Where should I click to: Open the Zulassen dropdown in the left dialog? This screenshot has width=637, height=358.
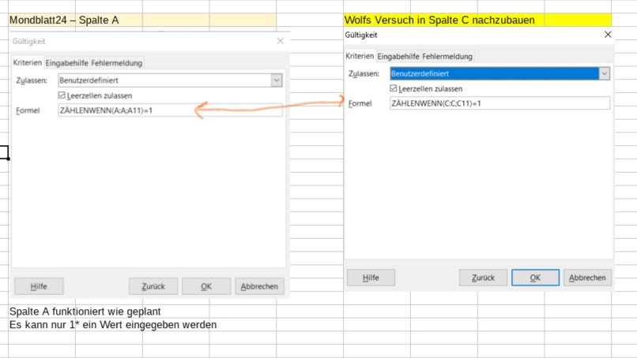[276, 80]
